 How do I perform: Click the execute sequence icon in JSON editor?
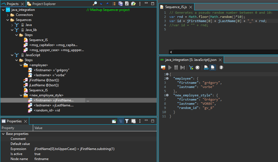(191, 68)
